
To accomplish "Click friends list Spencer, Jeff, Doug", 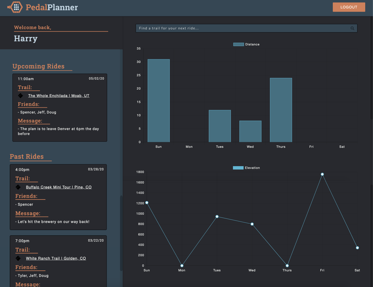I will pos(37,112).
